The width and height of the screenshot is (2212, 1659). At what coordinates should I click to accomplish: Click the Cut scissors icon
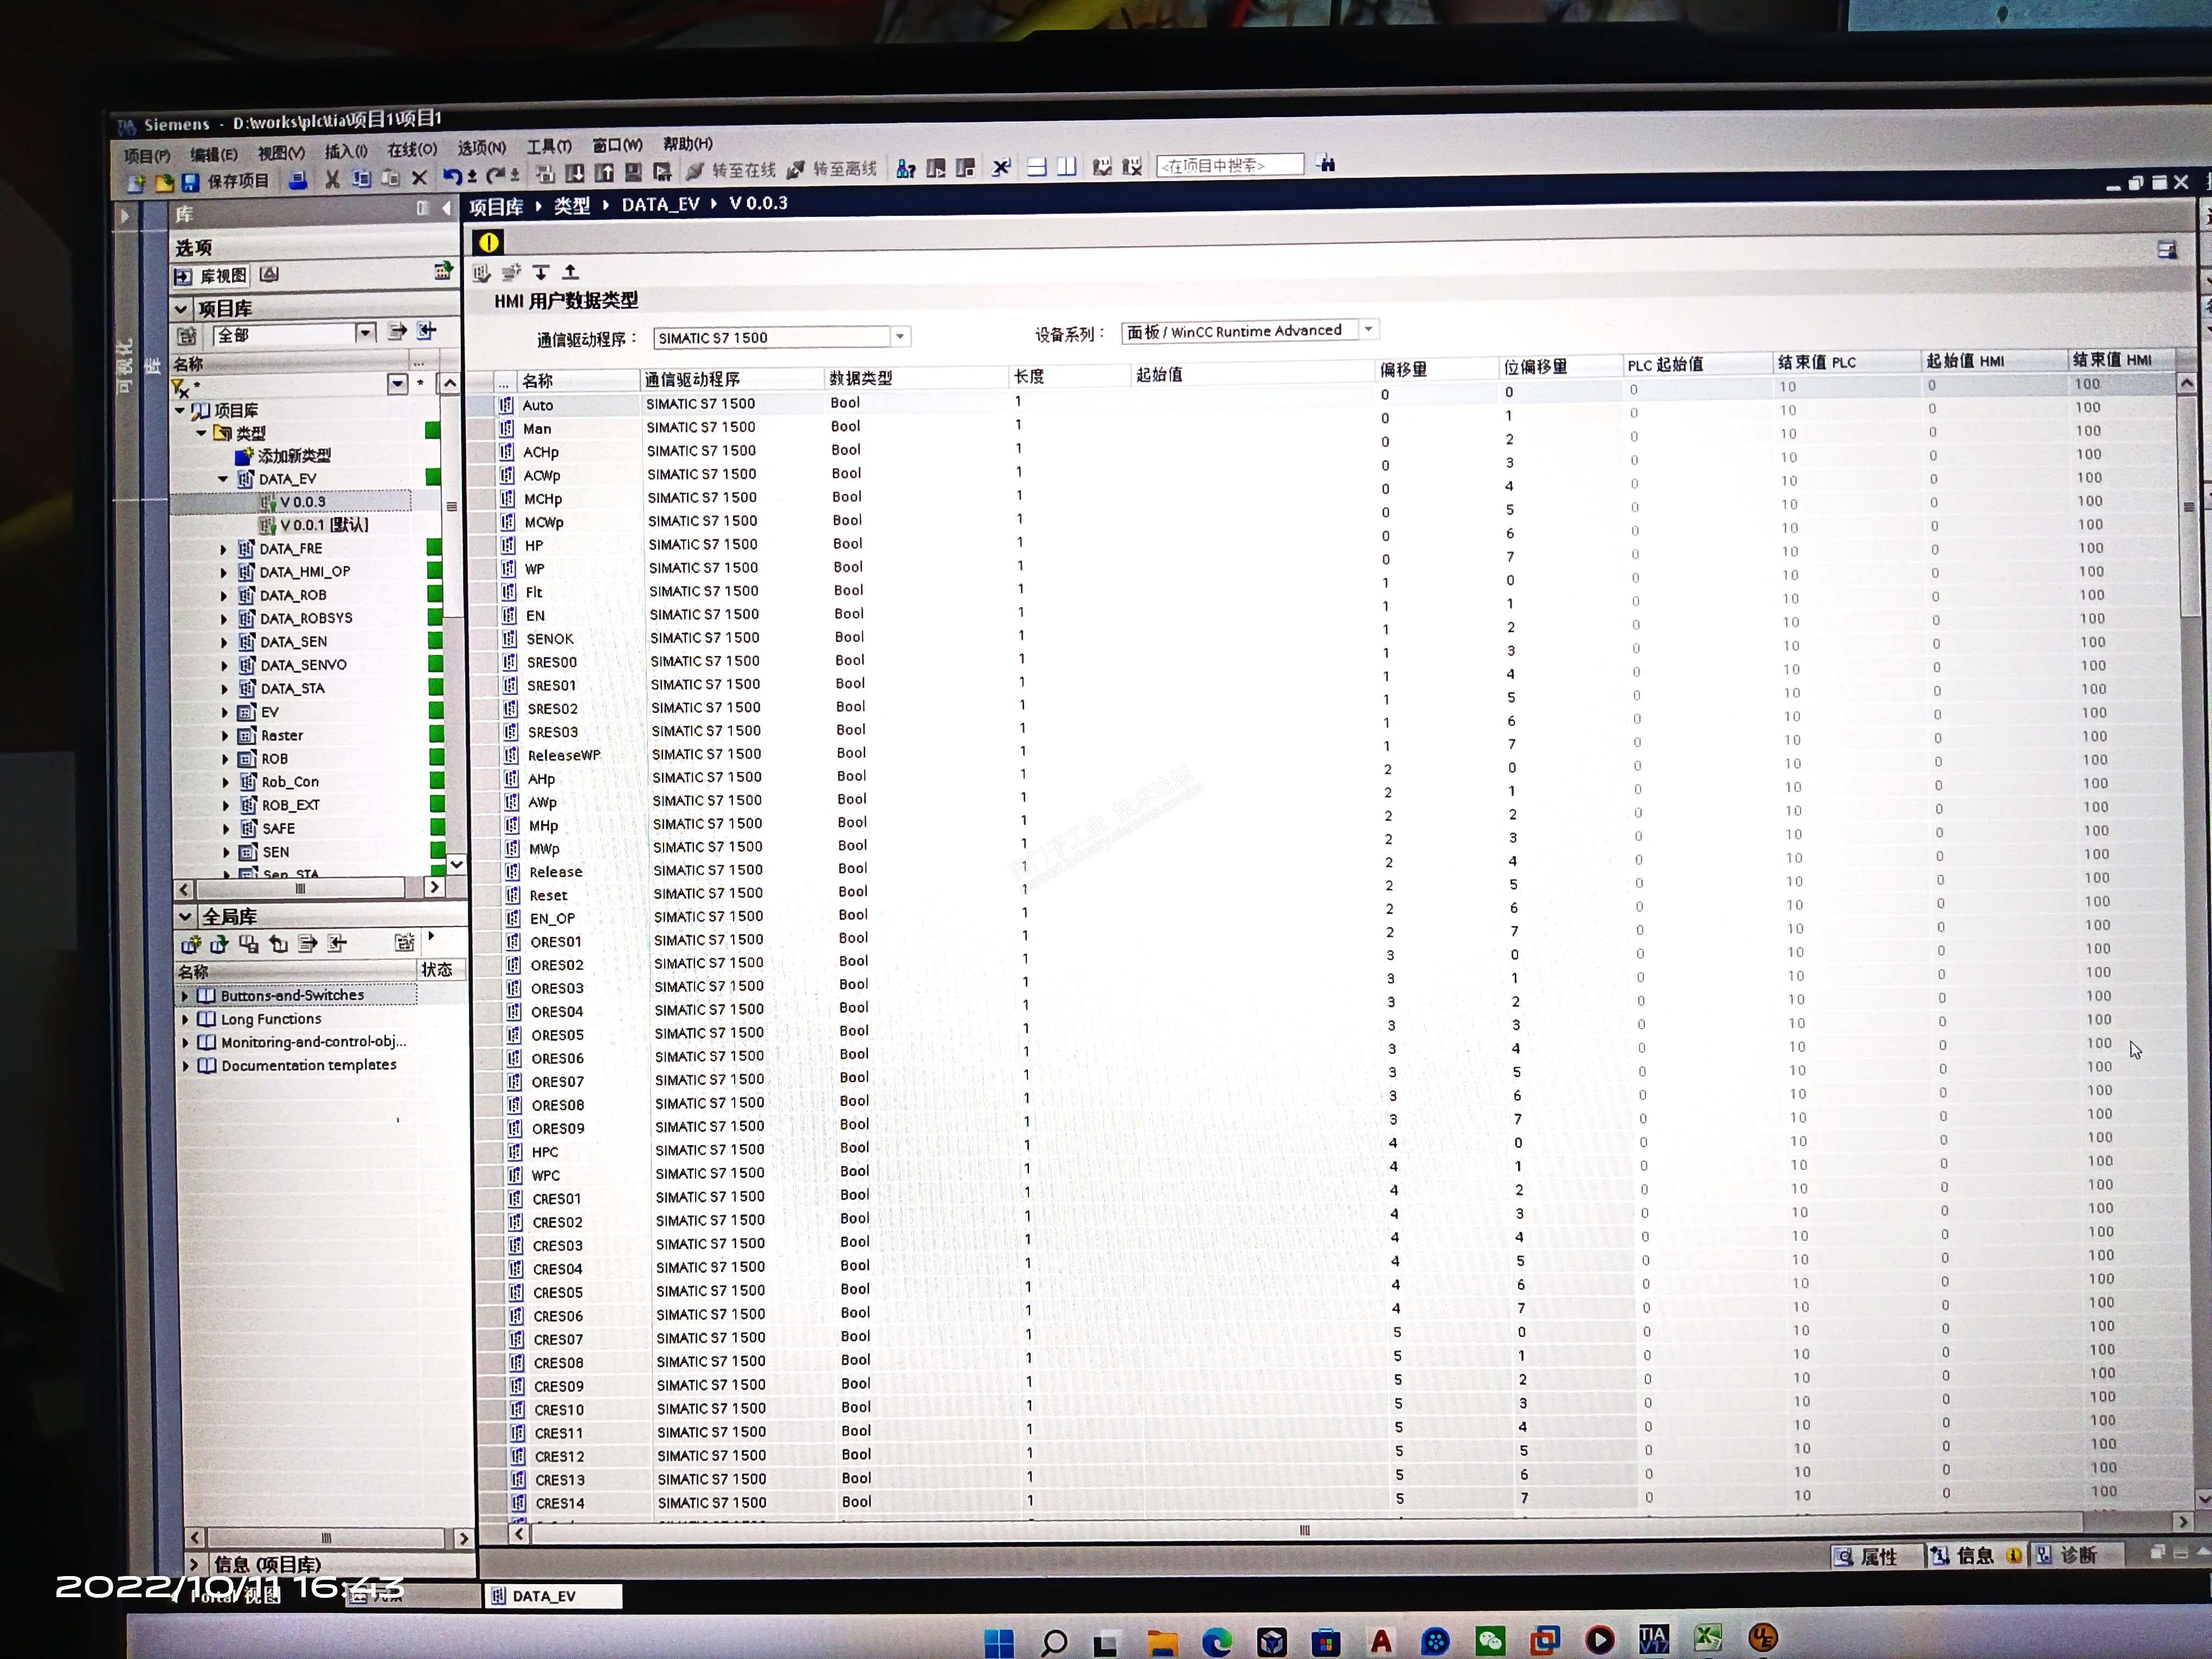pos(332,180)
